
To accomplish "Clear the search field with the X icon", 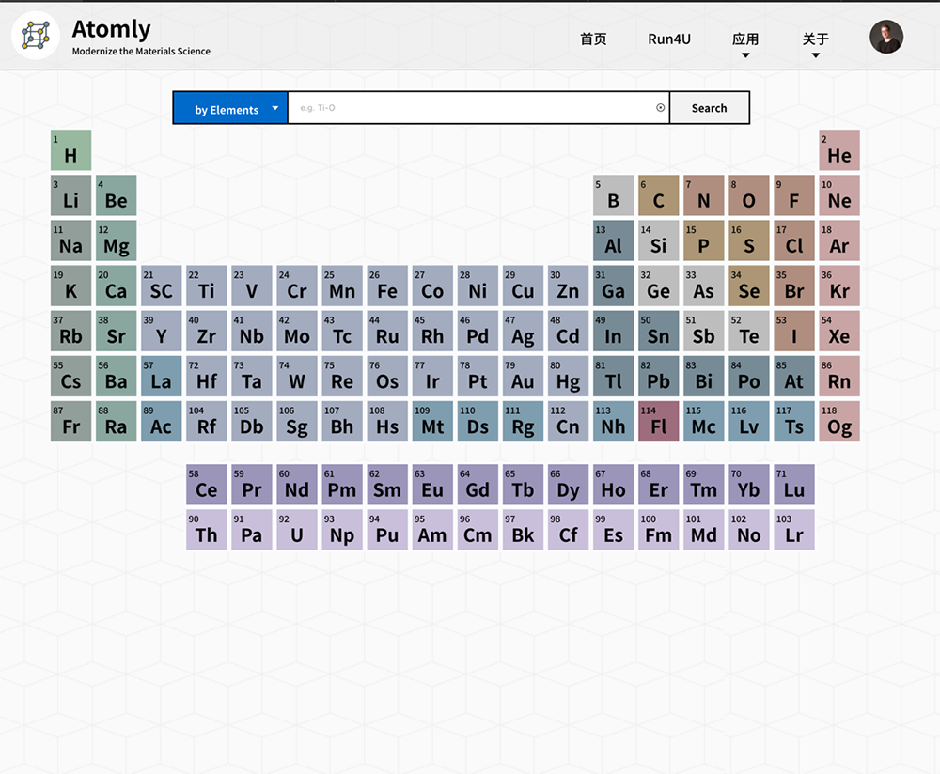I will pyautogui.click(x=660, y=108).
